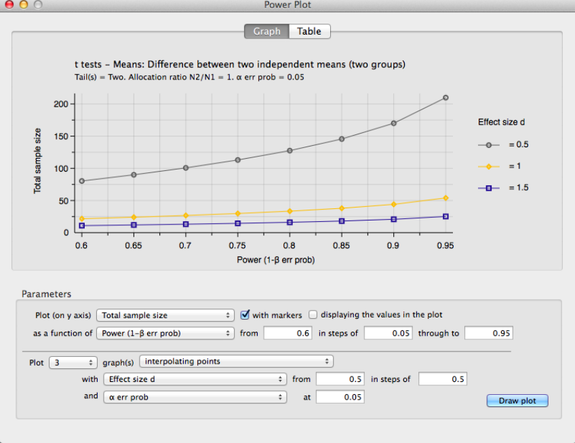Minimize the Power Plot window
This screenshot has width=575, height=443.
click(x=24, y=4)
